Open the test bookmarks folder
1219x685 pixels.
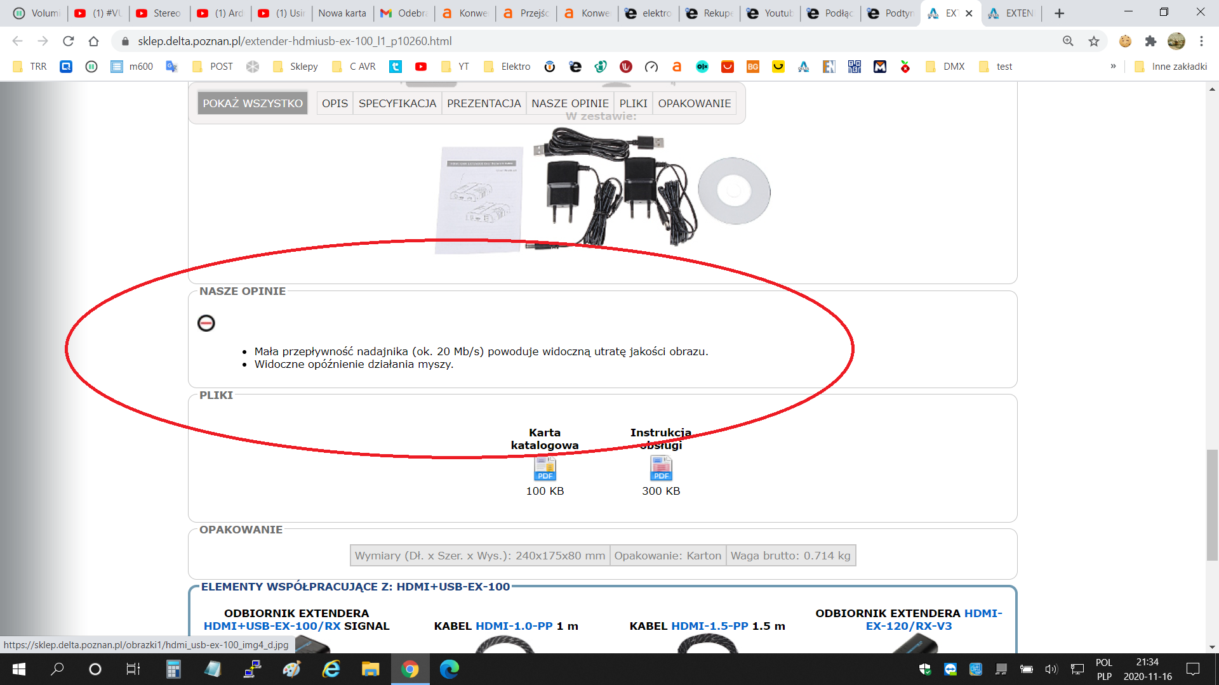click(996, 67)
